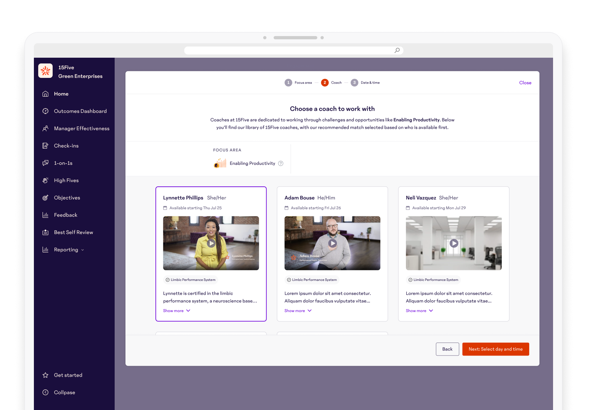Click 'Available starting Fri Jul 26' text
592x410 pixels.
[x=316, y=208]
